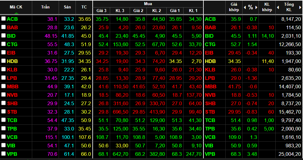Screen dimensions: 303x160
Task: Click the Mua group header
Action: pos(148,4)
